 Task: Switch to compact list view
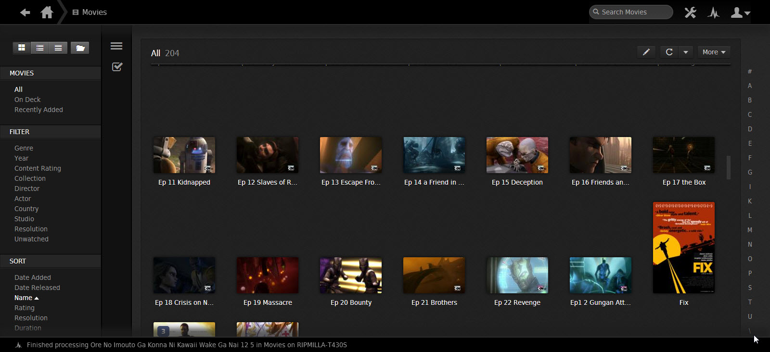click(58, 48)
